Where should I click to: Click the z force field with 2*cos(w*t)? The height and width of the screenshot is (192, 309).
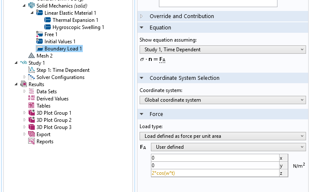214,173
